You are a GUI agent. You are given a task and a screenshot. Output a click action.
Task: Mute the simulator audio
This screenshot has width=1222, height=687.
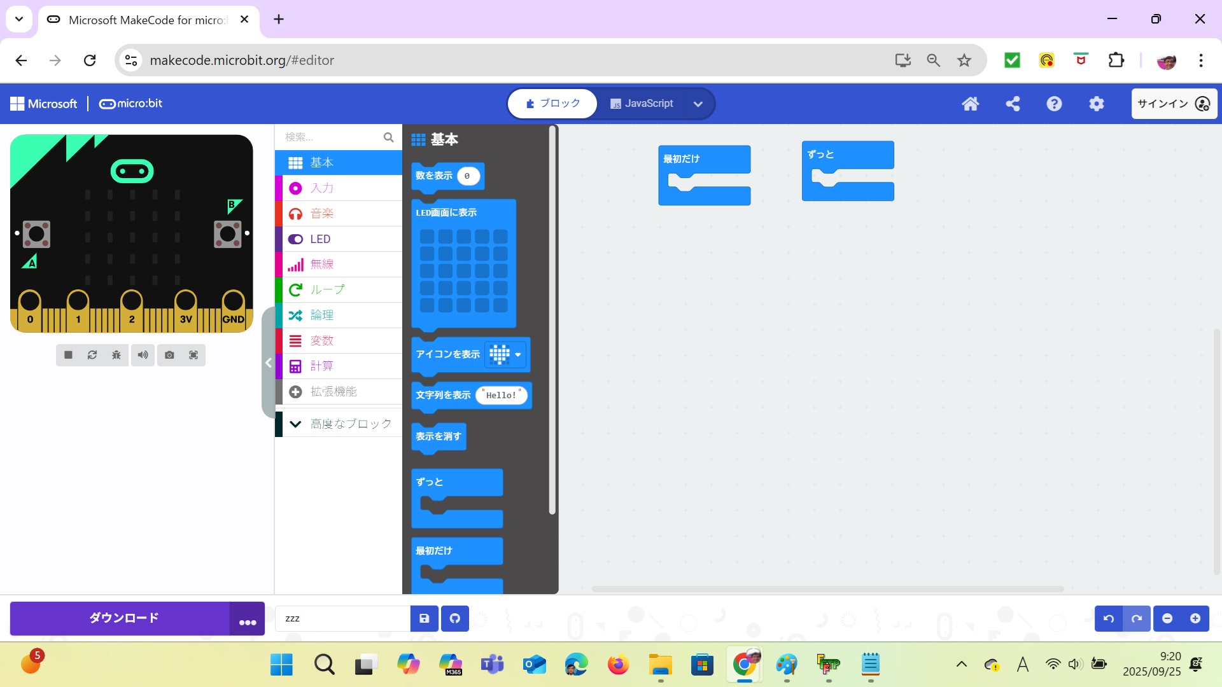pyautogui.click(x=143, y=355)
